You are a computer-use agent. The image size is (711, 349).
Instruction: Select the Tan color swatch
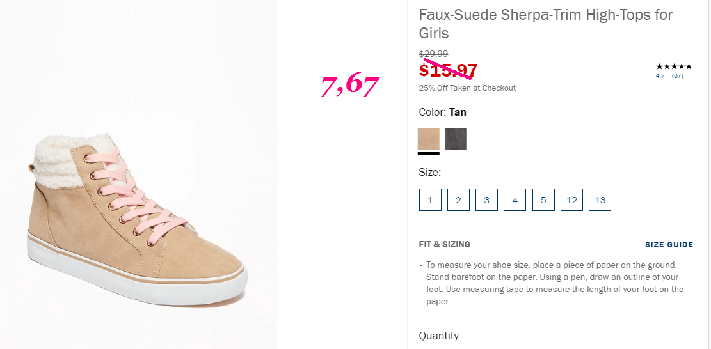tap(429, 139)
